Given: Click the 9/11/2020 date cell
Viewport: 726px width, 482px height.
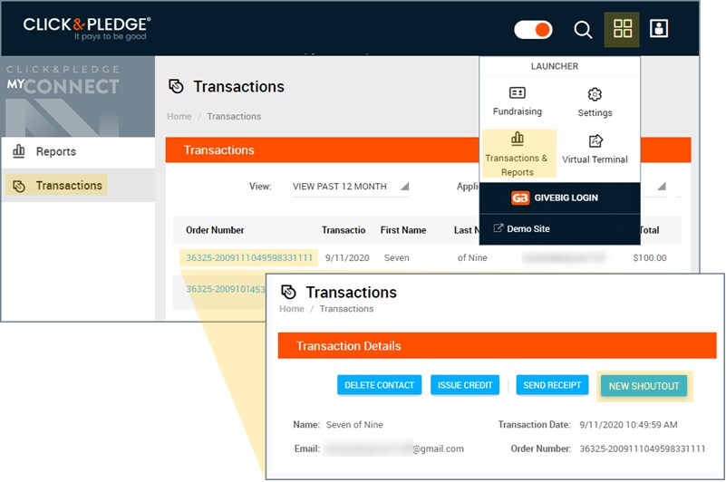Looking at the screenshot, I should [x=347, y=258].
